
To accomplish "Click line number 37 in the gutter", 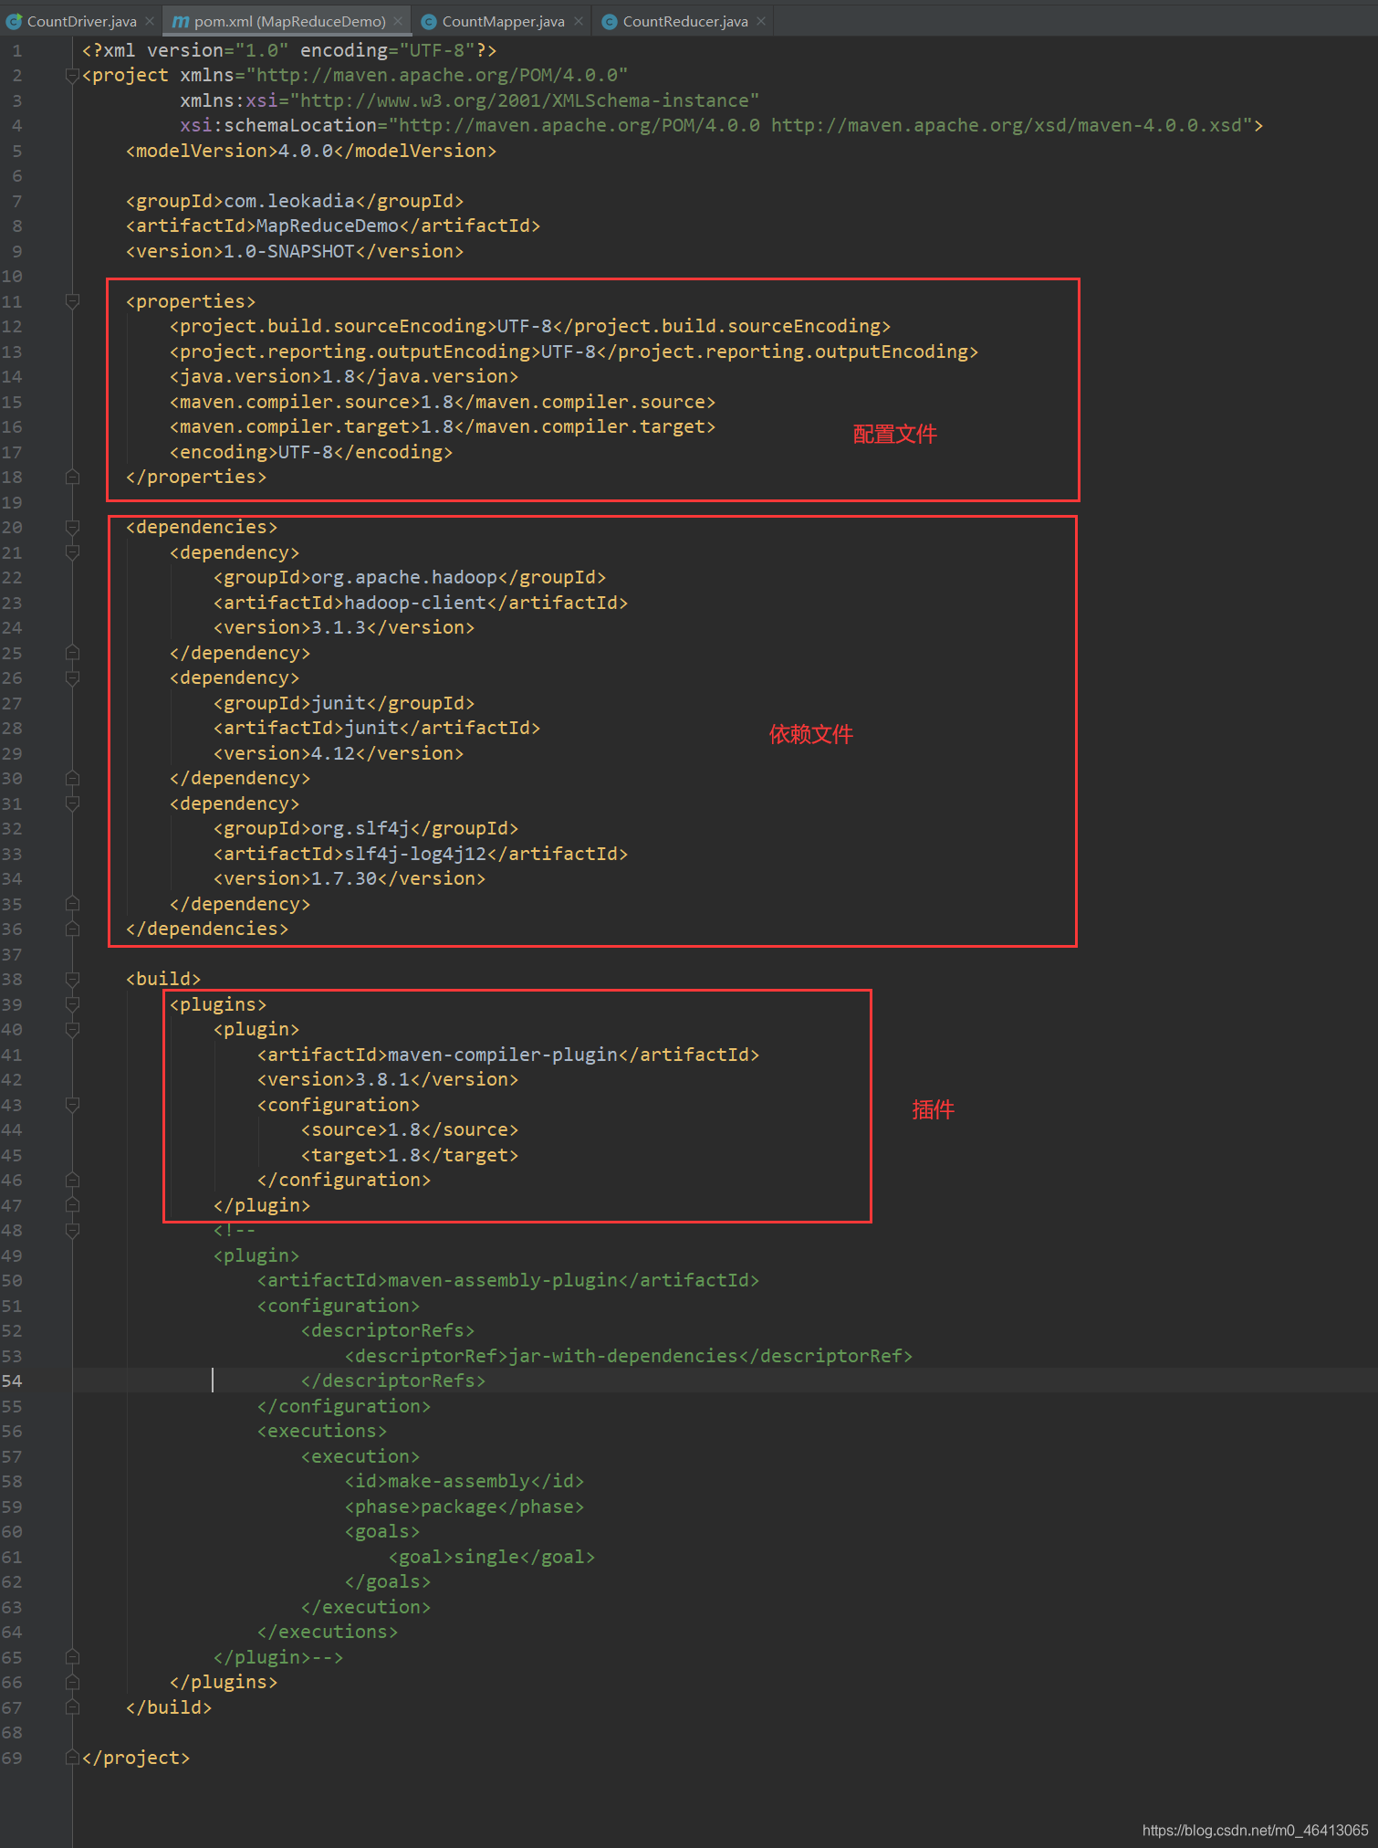I will click(x=12, y=954).
